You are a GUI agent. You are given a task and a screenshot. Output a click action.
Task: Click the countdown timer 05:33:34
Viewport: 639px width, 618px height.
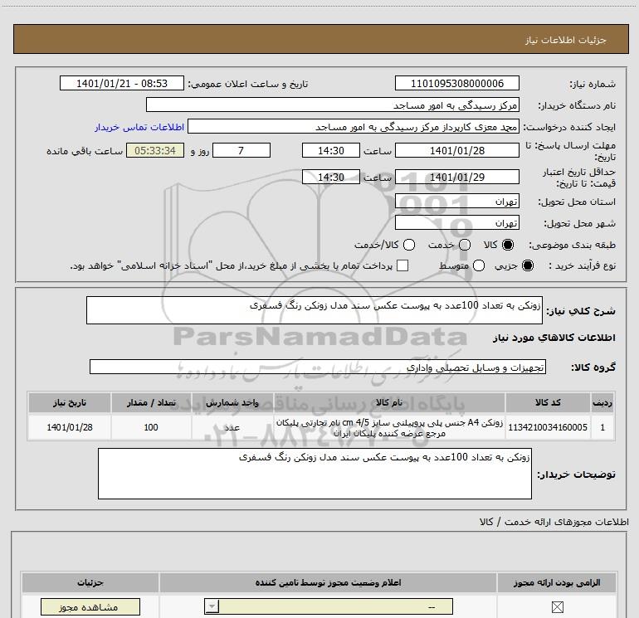coord(155,151)
